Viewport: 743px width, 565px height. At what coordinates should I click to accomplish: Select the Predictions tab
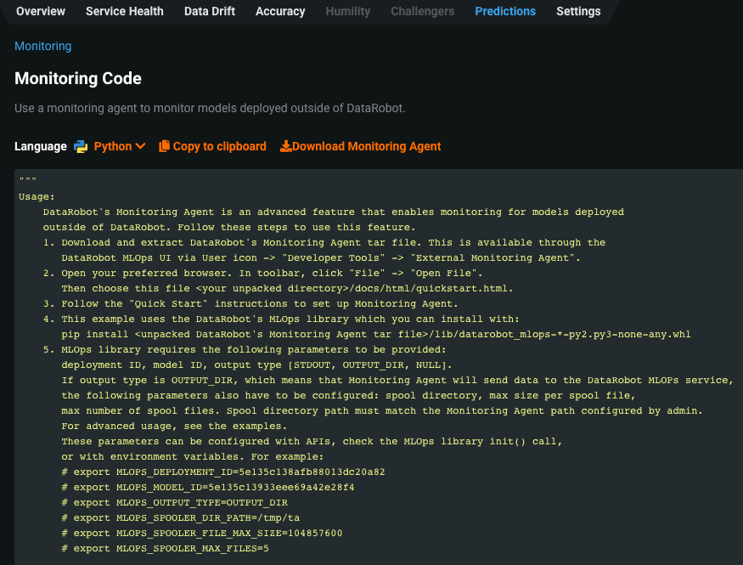click(505, 11)
